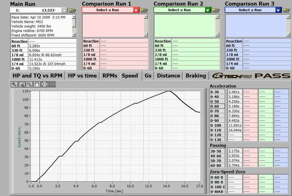Image resolution: width=292 pixels, height=196 pixels.
Task: Click the fit-to-screen autoscale arrows icon
Action: (44, 84)
